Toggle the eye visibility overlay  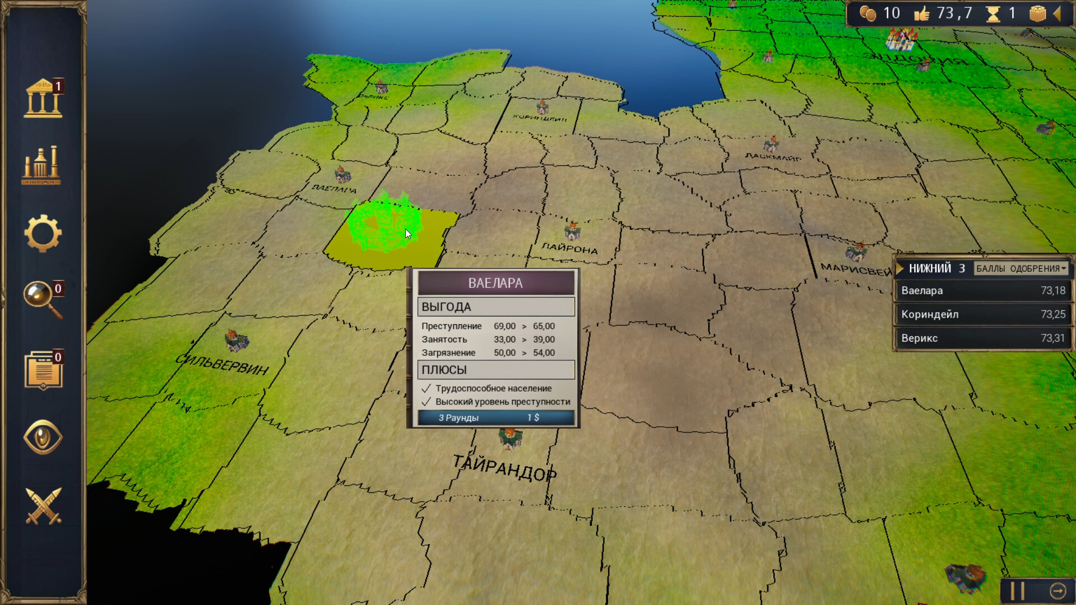43,437
